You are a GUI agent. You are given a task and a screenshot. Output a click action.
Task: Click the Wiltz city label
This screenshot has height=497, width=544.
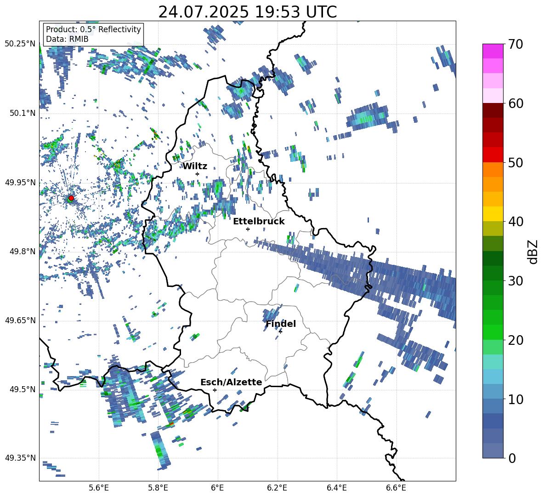point(195,166)
